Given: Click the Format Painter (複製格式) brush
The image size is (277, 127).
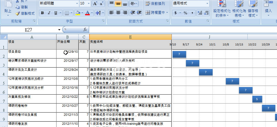Looking at the screenshot, I should (25, 13).
